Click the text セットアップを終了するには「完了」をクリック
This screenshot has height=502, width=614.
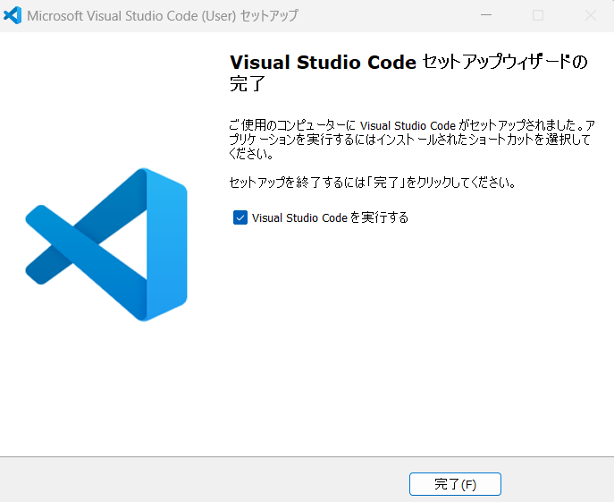point(373,183)
